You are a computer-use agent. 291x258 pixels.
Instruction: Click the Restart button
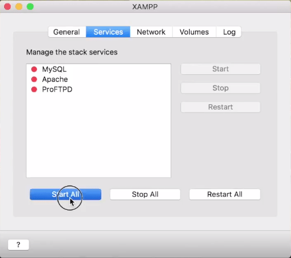(220, 107)
